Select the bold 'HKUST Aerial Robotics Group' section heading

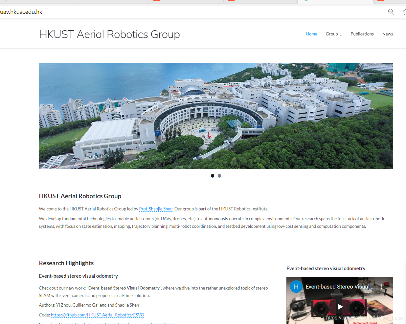click(80, 196)
